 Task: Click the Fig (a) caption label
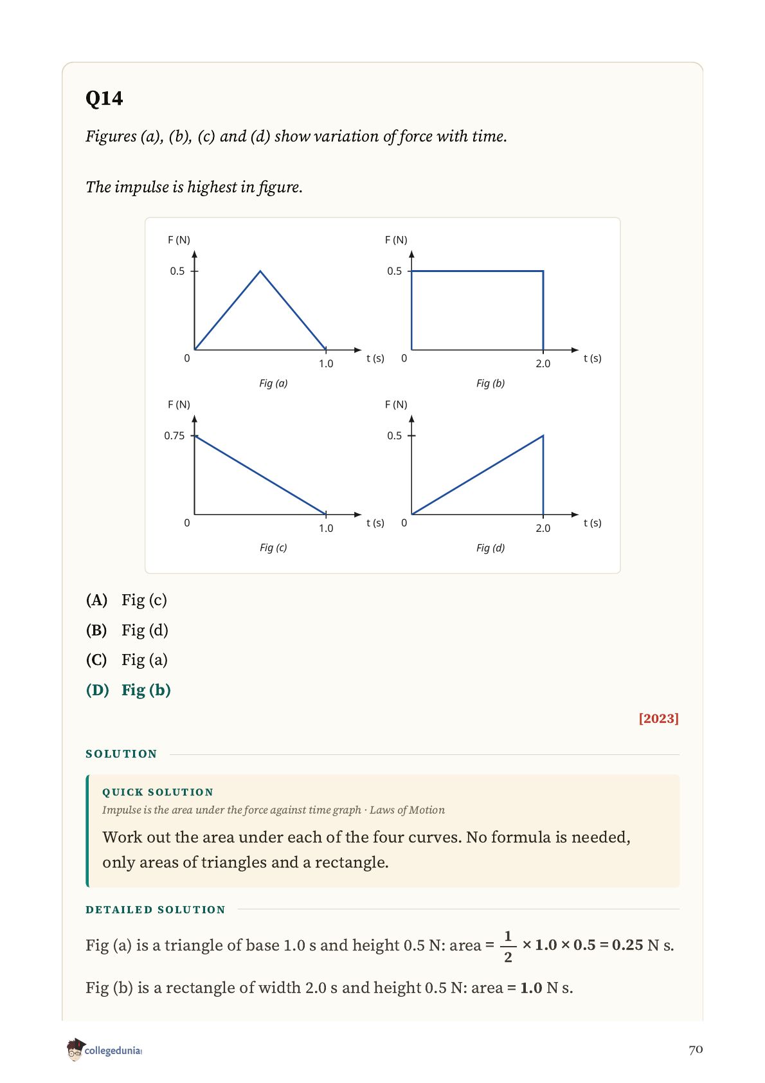[273, 383]
